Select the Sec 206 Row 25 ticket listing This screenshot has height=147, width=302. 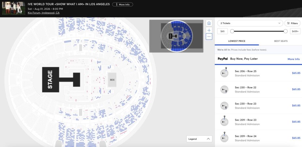coord(258,73)
